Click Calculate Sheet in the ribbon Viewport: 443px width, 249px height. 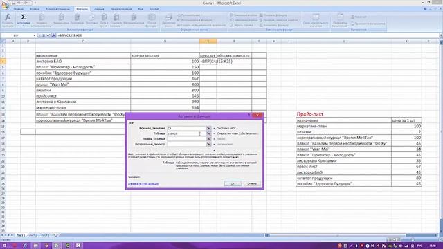click(368, 24)
